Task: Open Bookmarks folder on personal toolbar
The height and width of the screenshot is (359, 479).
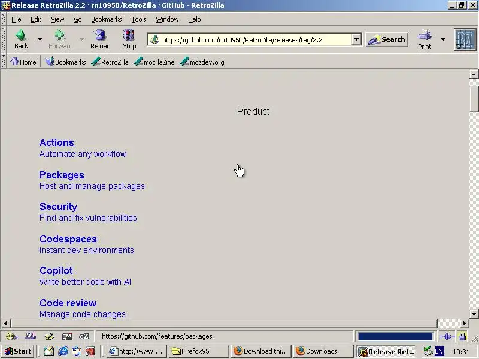Action: pos(65,62)
